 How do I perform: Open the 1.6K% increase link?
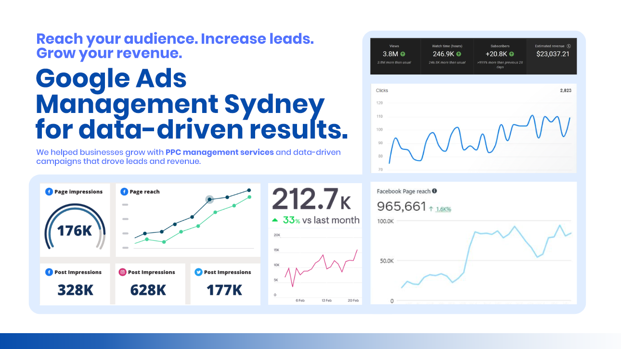[x=443, y=209]
